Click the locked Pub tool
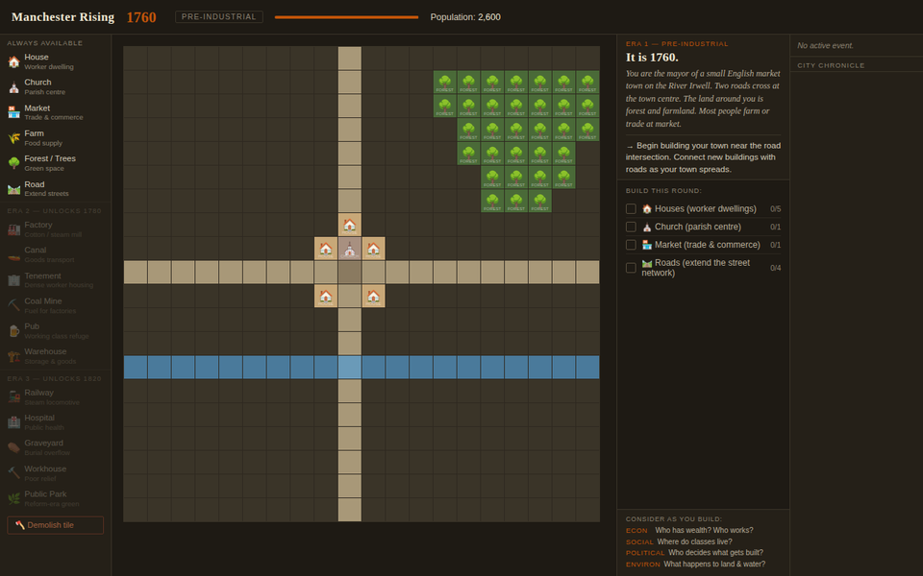 point(56,331)
